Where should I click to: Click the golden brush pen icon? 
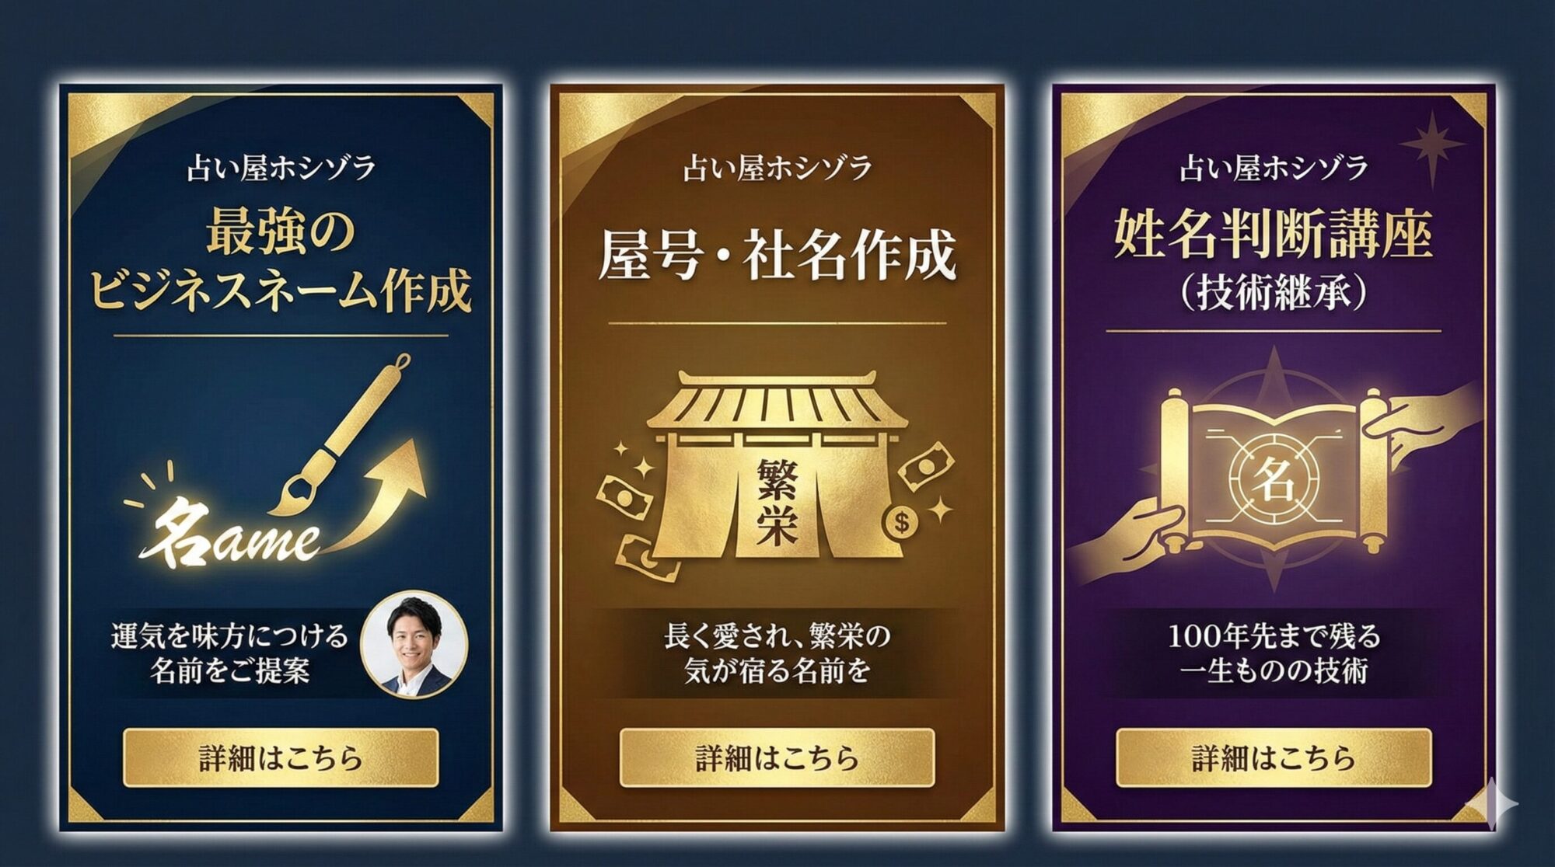pyautogui.click(x=341, y=433)
